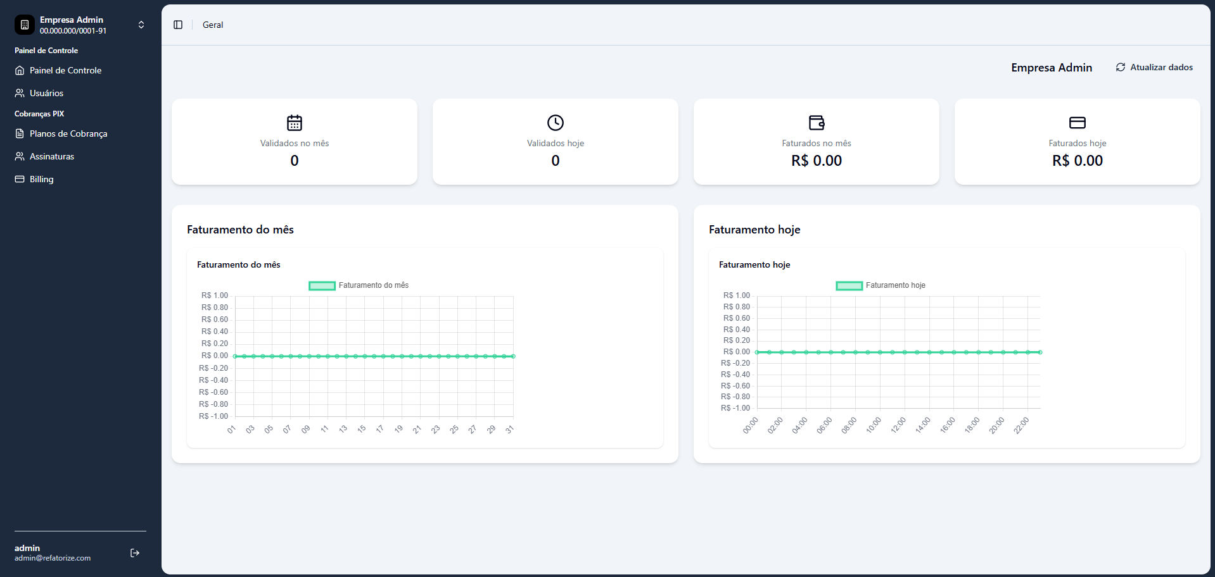The image size is (1215, 577).
Task: Click the Faturamento do mês card title
Action: point(240,230)
